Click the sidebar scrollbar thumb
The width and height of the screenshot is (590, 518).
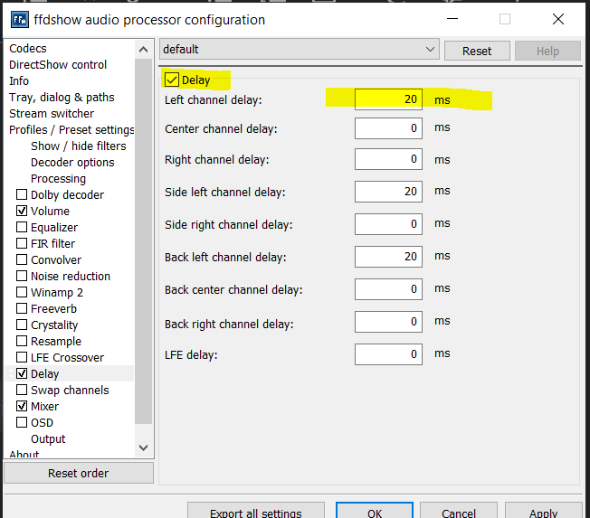pos(143,241)
